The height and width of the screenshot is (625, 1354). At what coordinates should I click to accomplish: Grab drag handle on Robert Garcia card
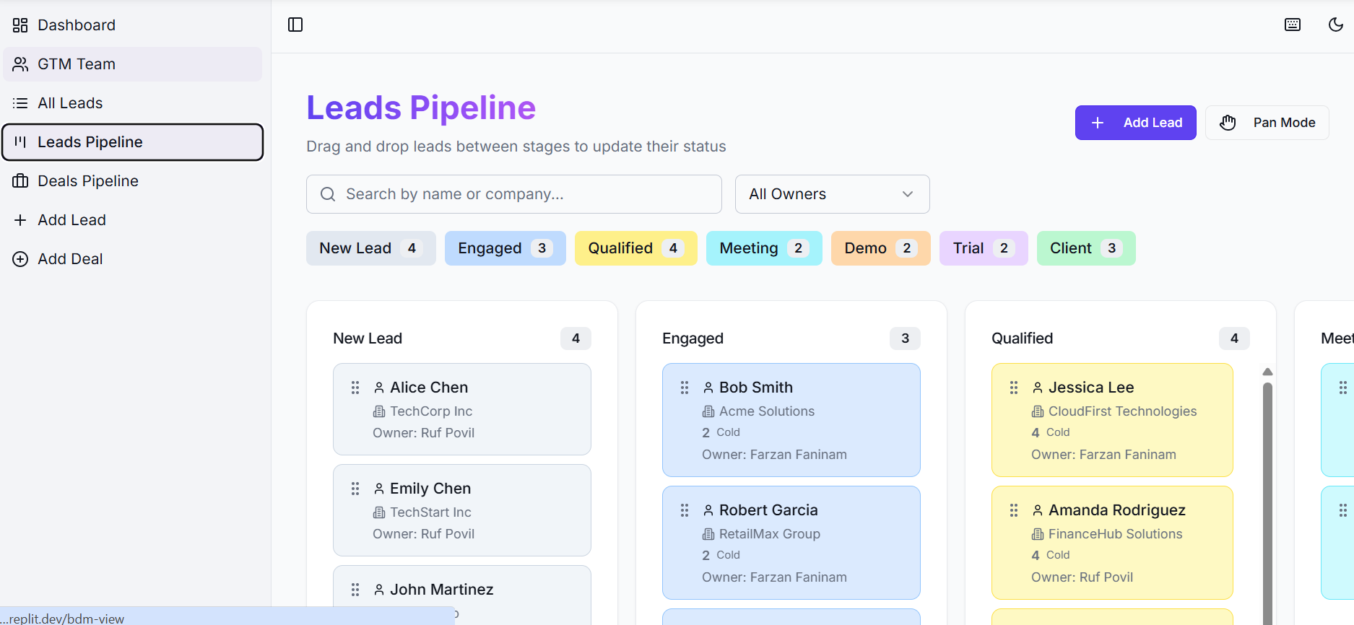coord(685,510)
